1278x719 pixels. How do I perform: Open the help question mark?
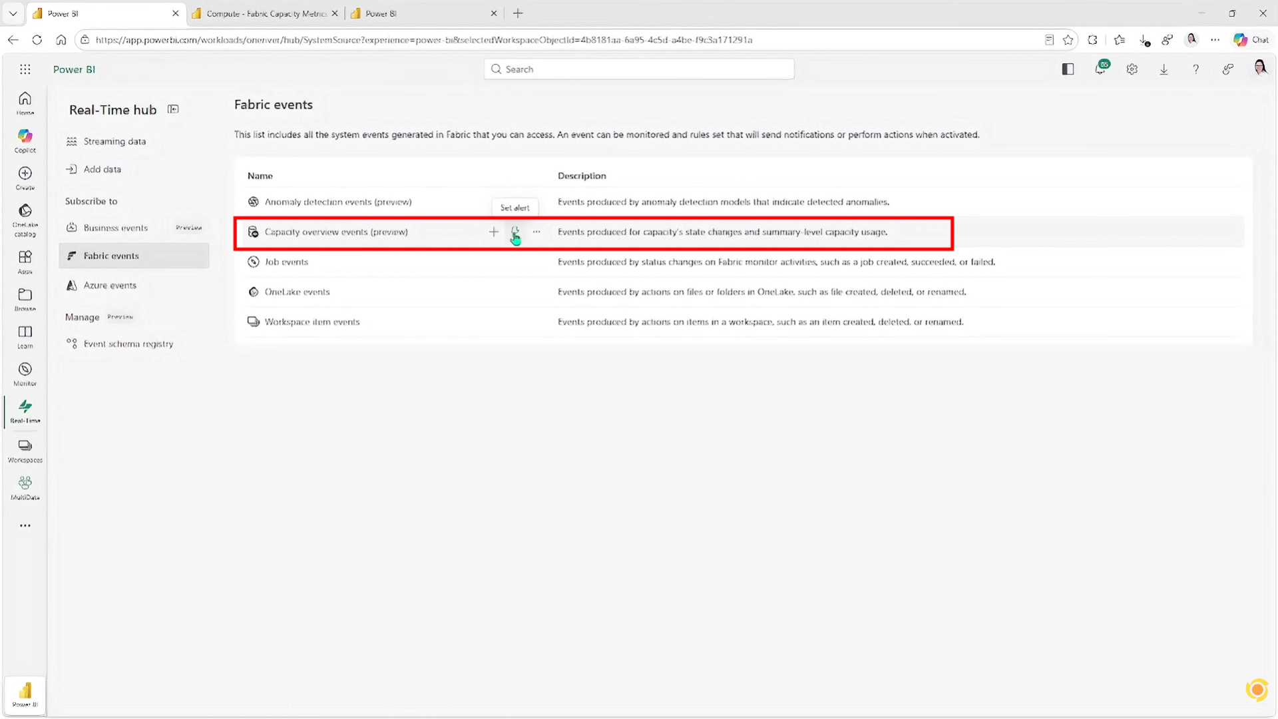[x=1196, y=69]
